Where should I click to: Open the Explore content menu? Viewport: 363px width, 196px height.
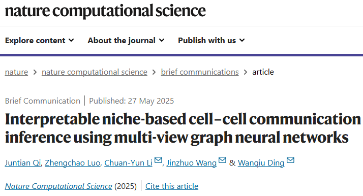tap(39, 41)
